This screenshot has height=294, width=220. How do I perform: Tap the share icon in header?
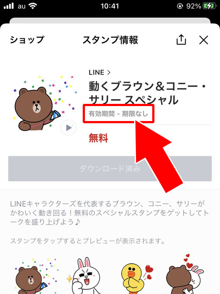pyautogui.click(x=181, y=40)
